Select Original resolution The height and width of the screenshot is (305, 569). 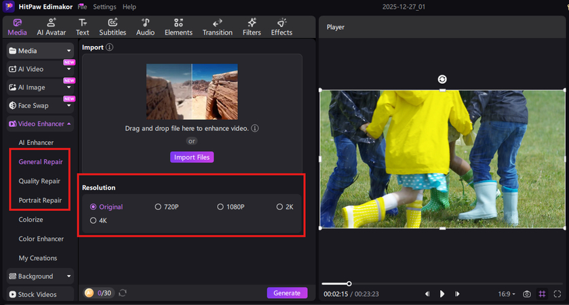106,207
